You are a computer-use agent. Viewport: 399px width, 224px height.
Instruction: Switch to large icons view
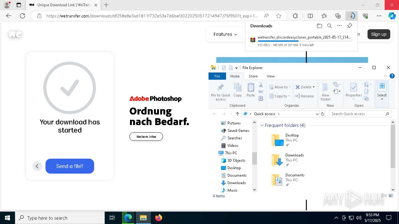pyautogui.click(x=391, y=196)
